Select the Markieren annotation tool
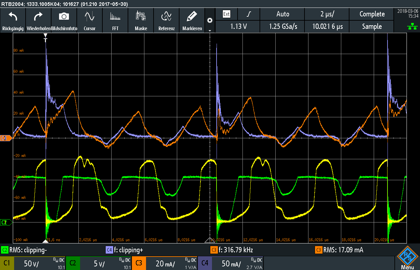This screenshot has height=270, width=420. coord(192,20)
